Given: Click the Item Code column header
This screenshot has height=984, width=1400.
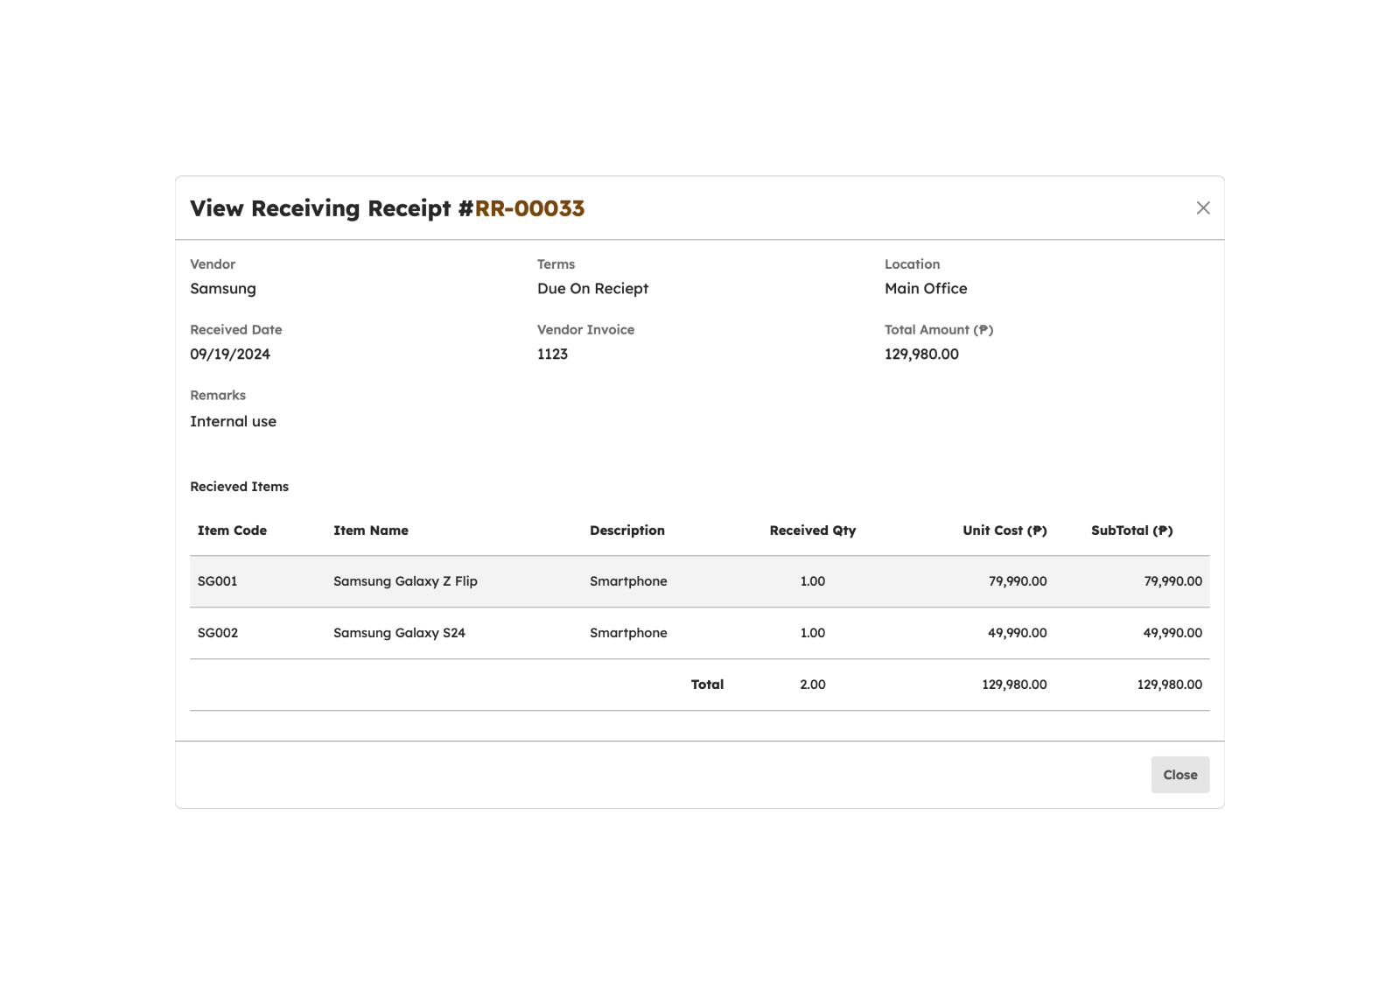Looking at the screenshot, I should point(232,531).
